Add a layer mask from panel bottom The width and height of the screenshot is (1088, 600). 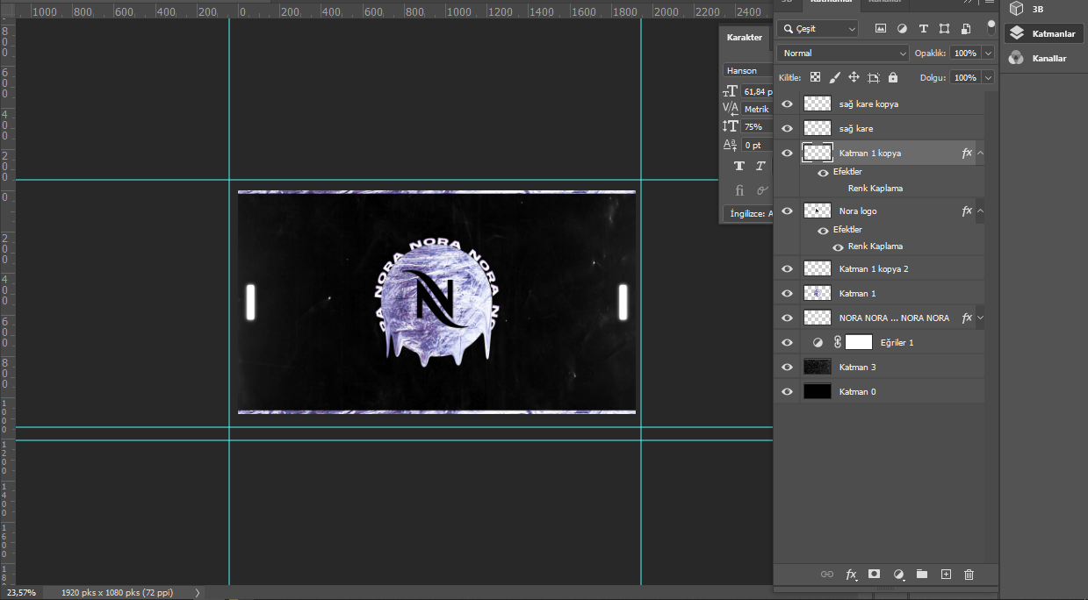875,574
